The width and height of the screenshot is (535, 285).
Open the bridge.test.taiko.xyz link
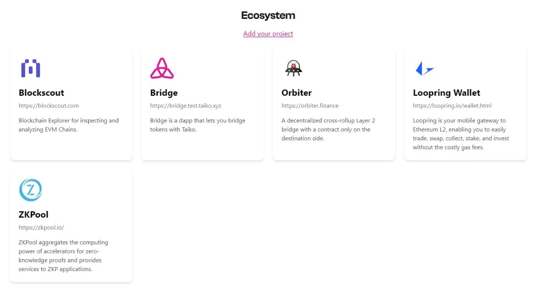pyautogui.click(x=186, y=105)
